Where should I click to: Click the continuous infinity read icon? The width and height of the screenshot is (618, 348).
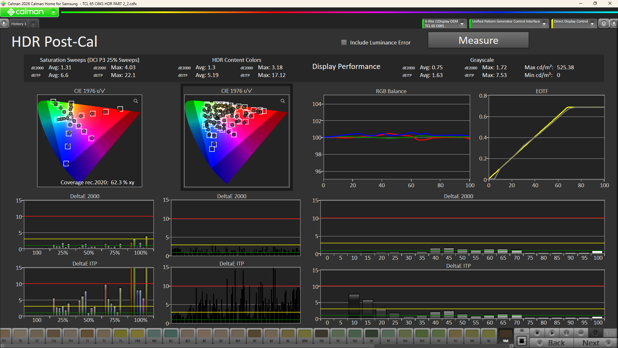[x=581, y=333]
